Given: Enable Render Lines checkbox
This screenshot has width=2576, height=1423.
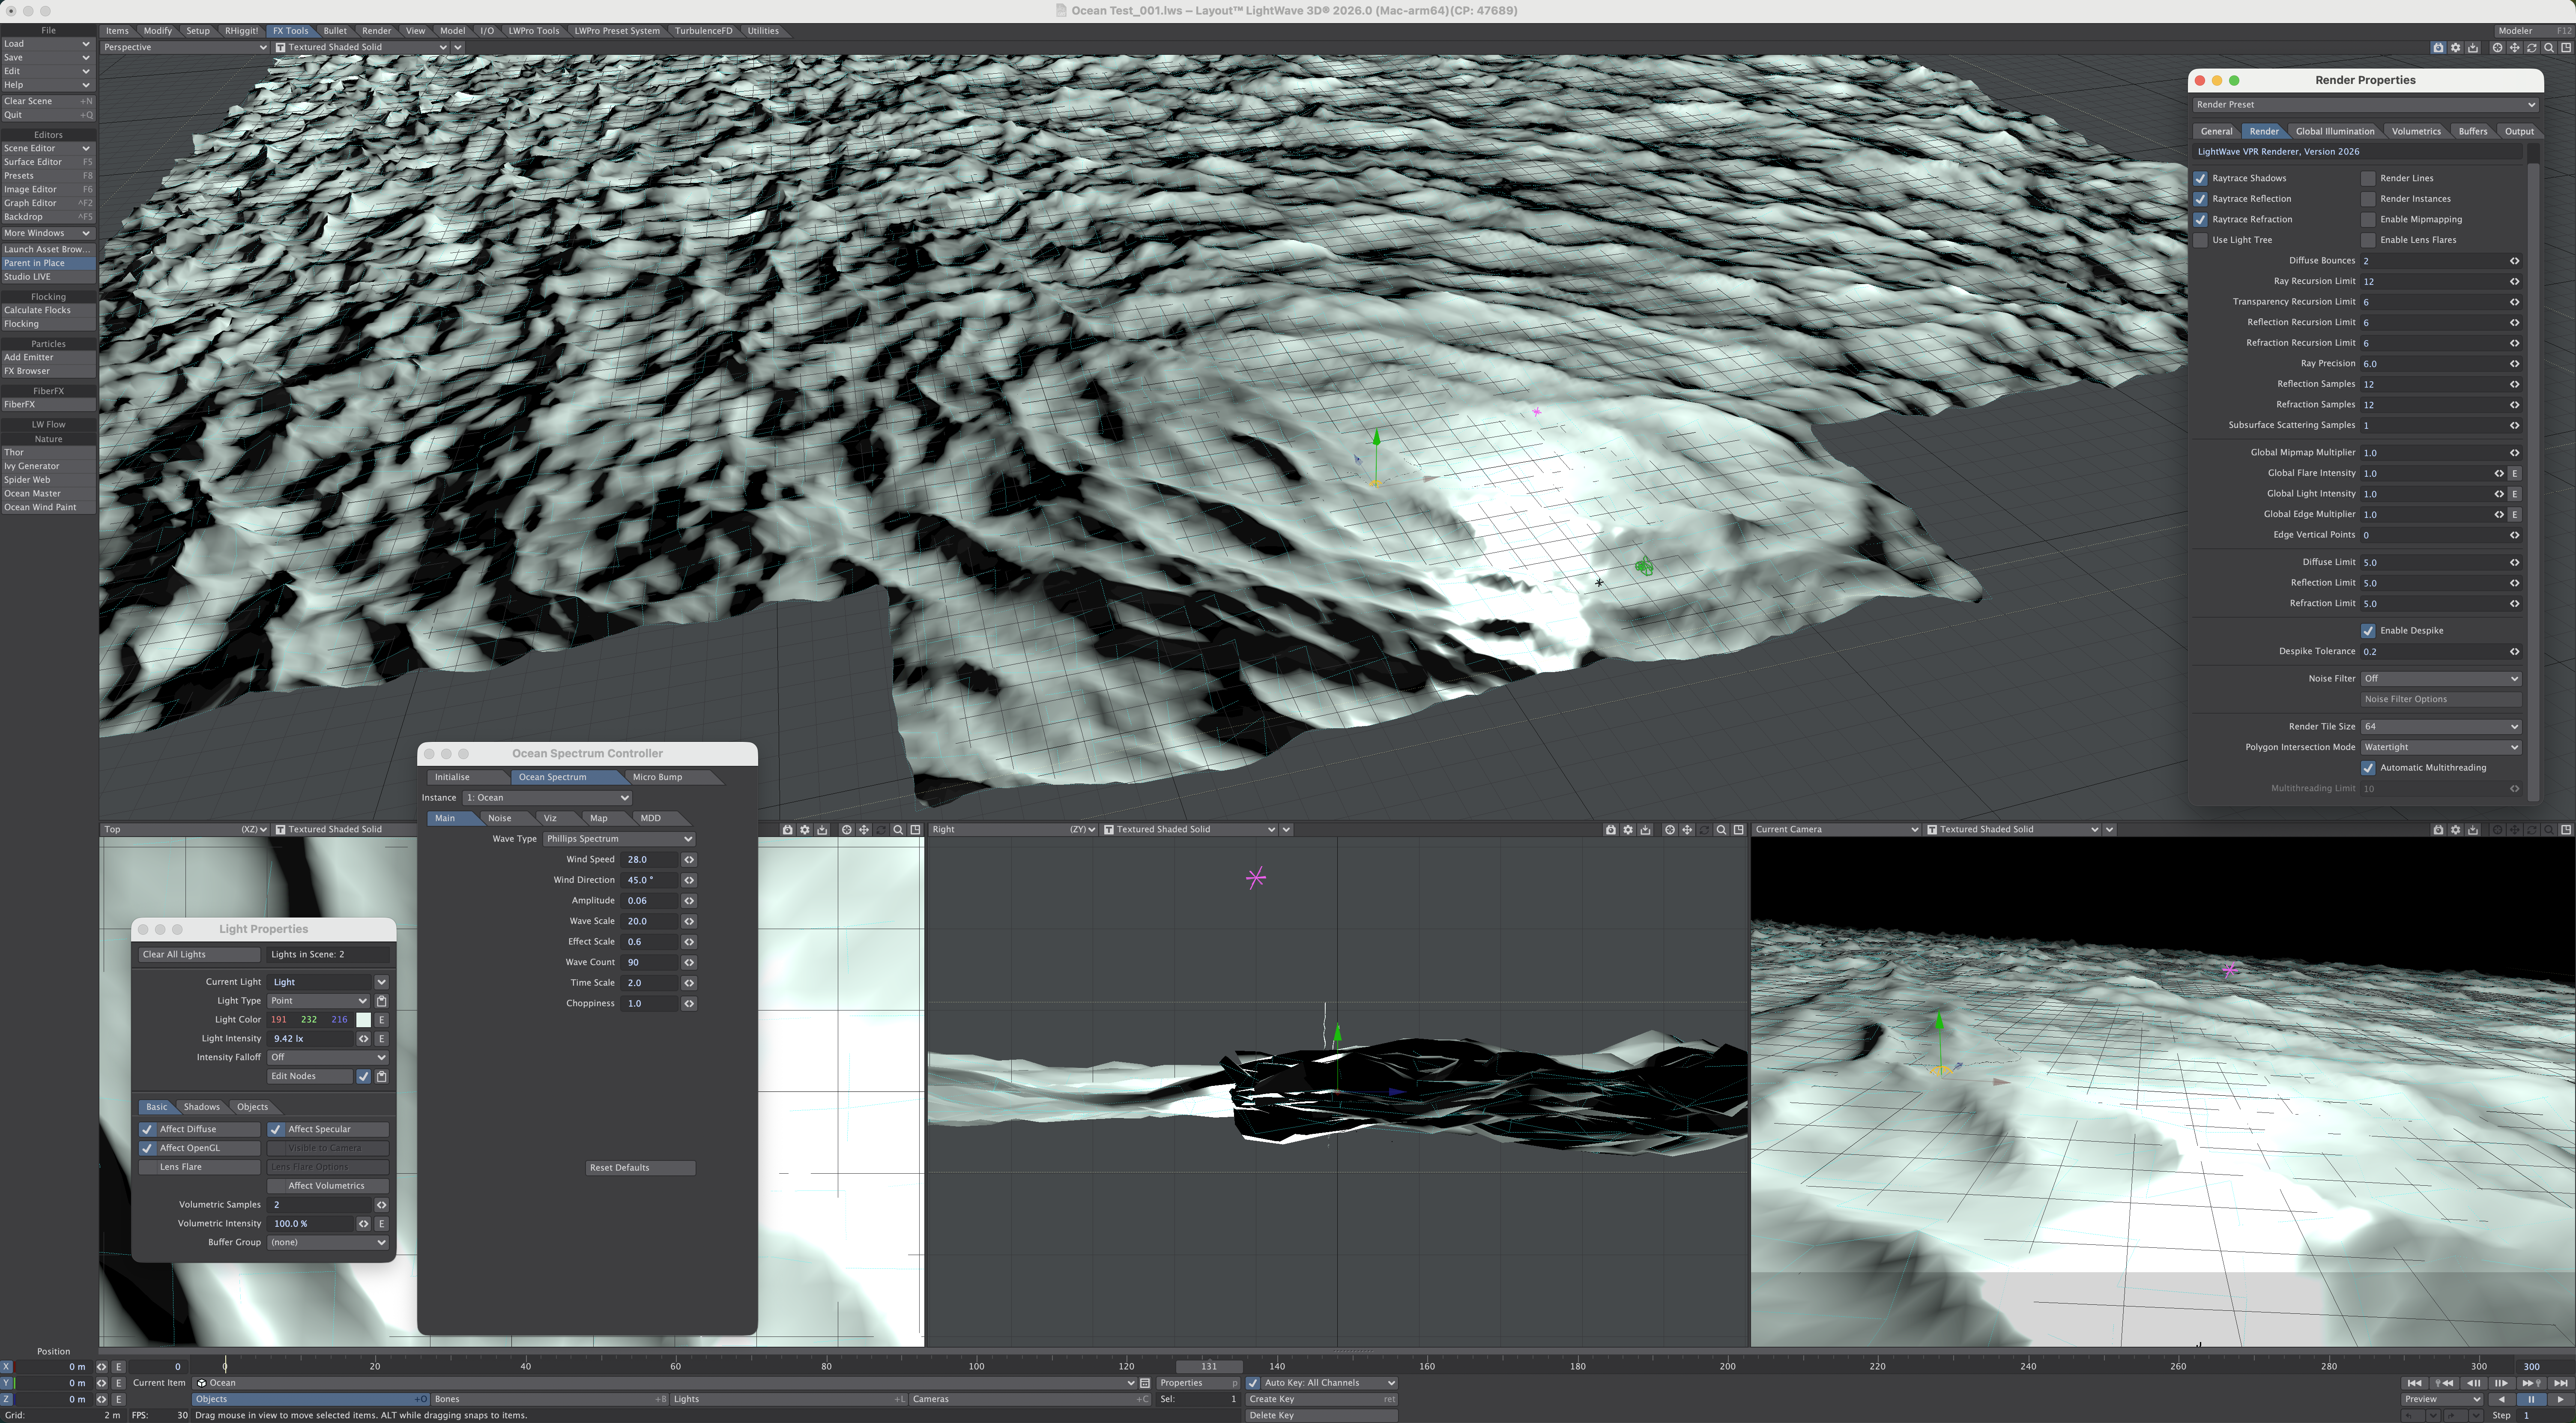Looking at the screenshot, I should 2368,178.
